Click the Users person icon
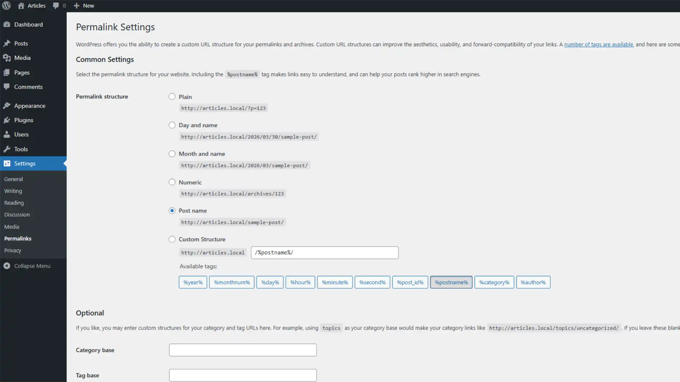This screenshot has height=382, width=680. point(7,134)
